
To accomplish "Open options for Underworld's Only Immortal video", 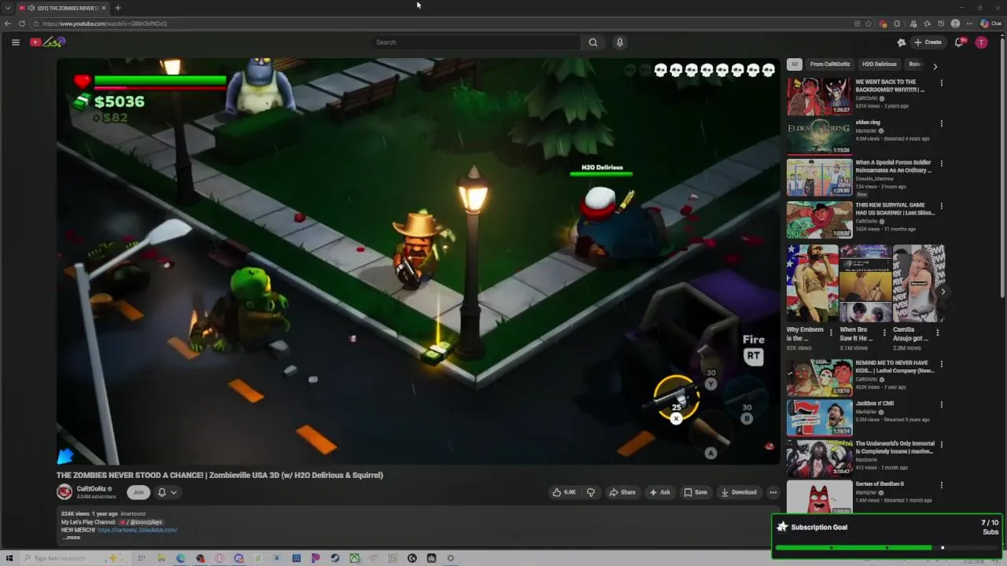I will (x=942, y=445).
